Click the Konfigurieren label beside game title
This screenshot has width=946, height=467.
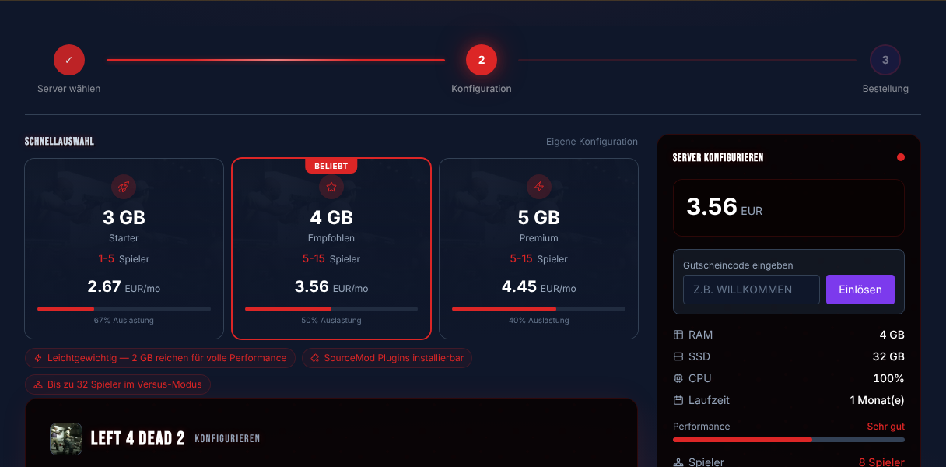coord(227,439)
